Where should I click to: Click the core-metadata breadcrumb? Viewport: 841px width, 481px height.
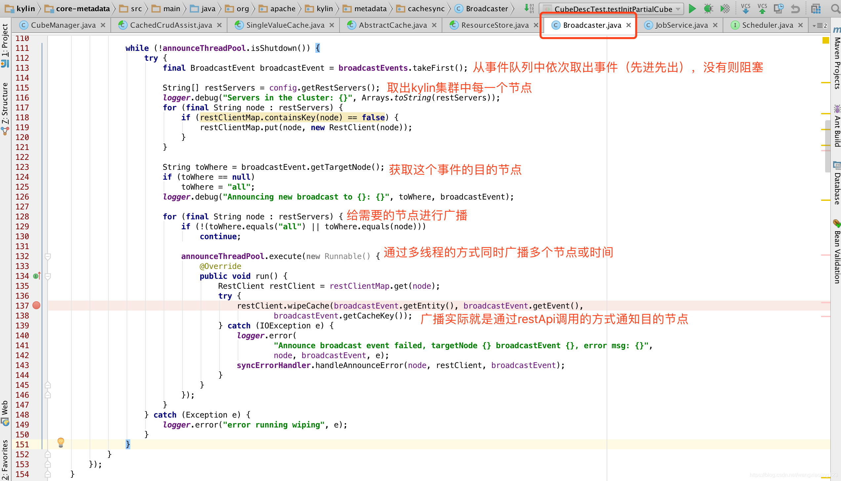[x=77, y=9]
